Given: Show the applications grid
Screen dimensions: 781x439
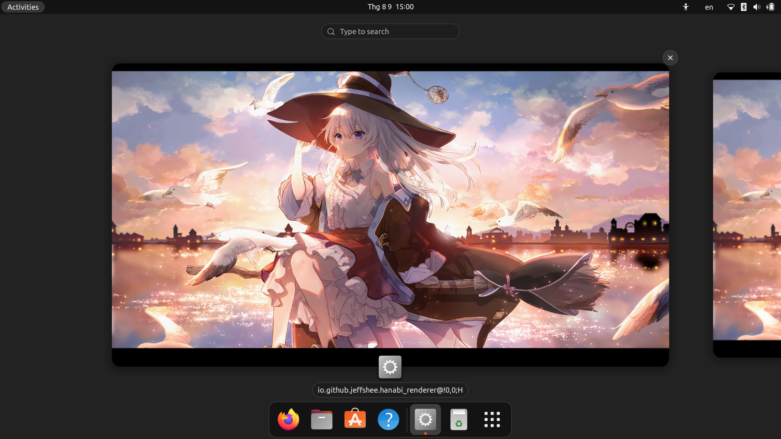Looking at the screenshot, I should [492, 419].
